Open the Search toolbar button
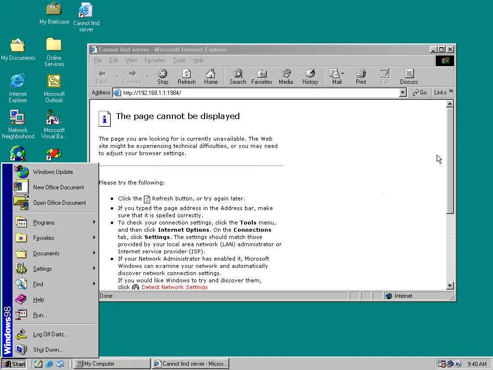Screen dimensions: 493x370 click(238, 77)
